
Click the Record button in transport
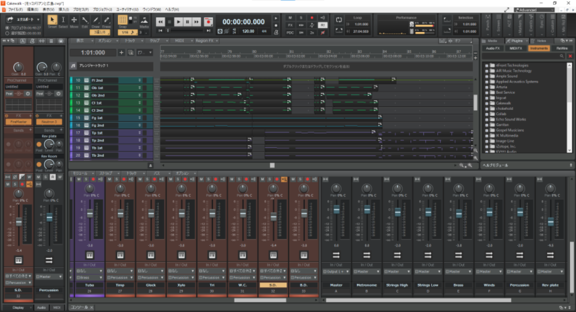pyautogui.click(x=208, y=22)
